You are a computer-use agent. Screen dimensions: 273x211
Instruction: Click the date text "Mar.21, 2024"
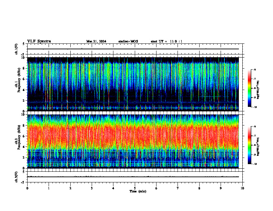(x=96, y=41)
